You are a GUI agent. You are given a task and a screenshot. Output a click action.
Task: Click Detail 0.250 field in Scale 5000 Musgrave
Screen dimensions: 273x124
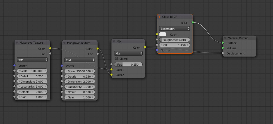pyautogui.click(x=32, y=76)
